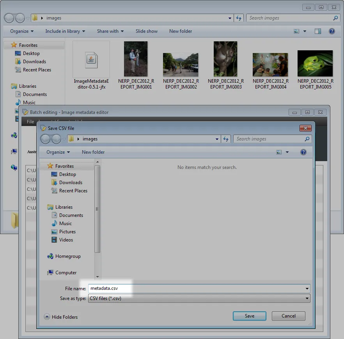
Task: Select Favorites in Save dialog navigation pane
Action: click(64, 166)
